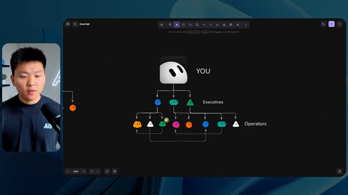Viewport: 348px width, 195px height.
Task: Select the Text tool
Action: pos(224,25)
